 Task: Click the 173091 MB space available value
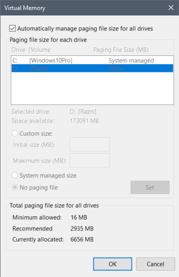[x=85, y=121]
